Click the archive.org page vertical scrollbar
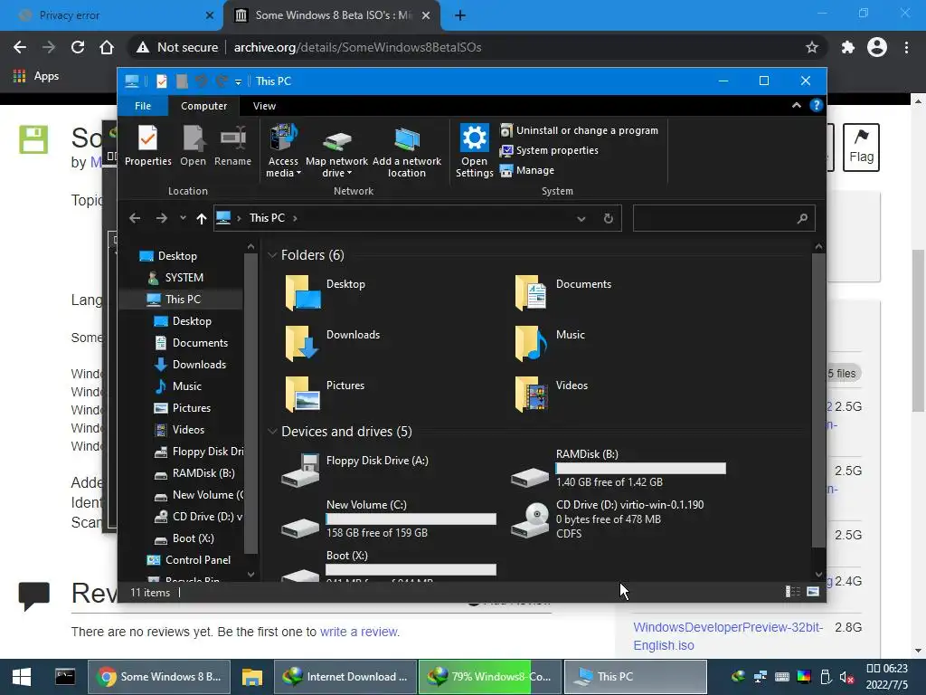Viewport: 926px width, 695px height. [918, 331]
